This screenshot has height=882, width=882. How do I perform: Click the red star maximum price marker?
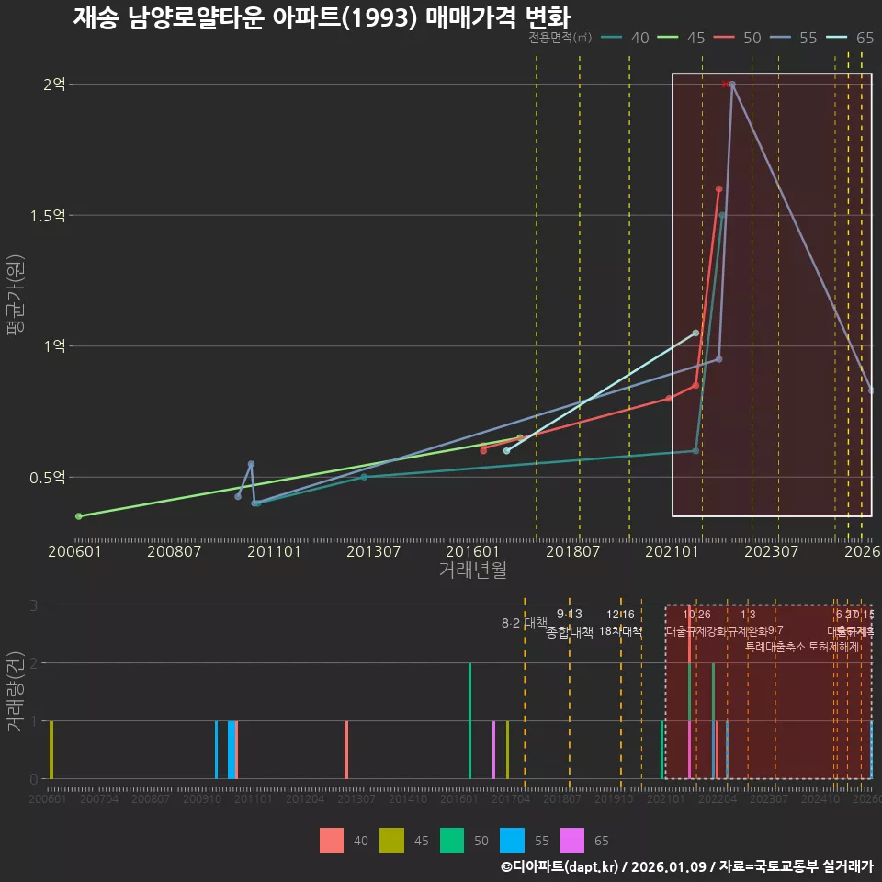pos(726,85)
